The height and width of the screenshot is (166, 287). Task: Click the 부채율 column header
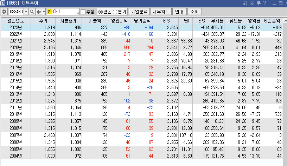pyautogui.click(x=217, y=21)
